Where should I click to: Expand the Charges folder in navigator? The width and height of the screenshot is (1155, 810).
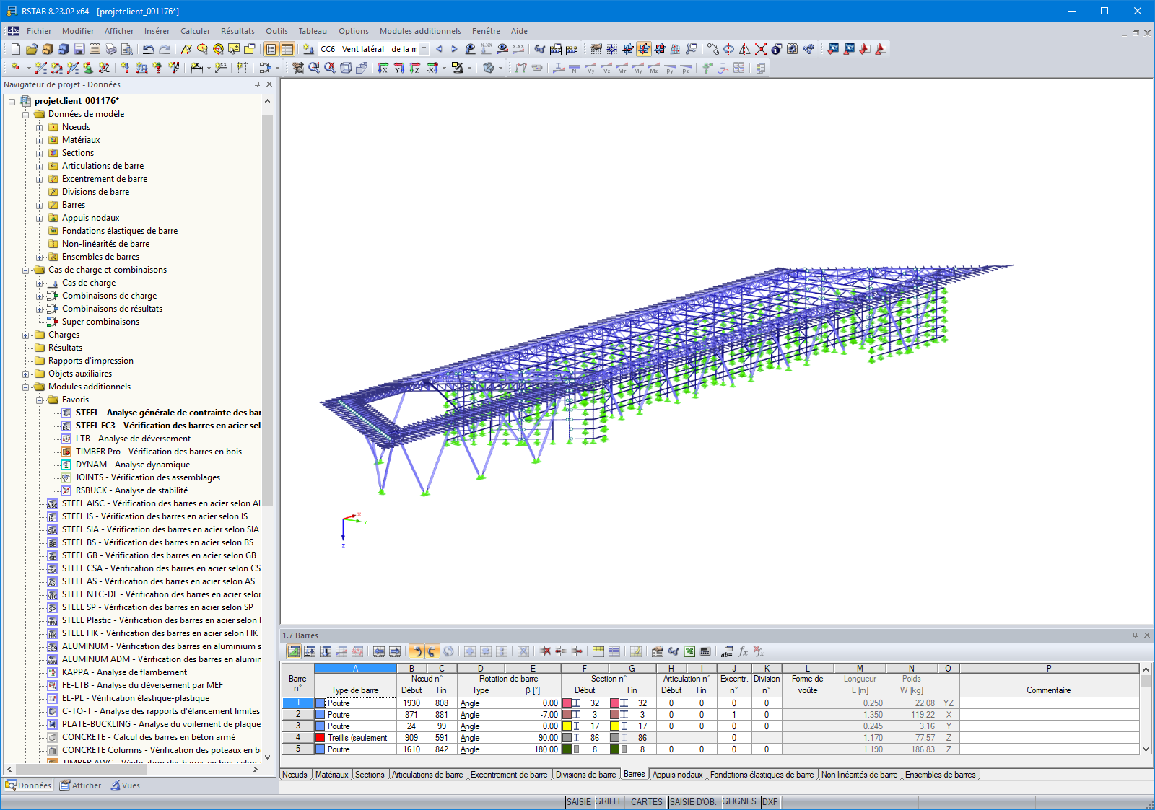pos(26,335)
